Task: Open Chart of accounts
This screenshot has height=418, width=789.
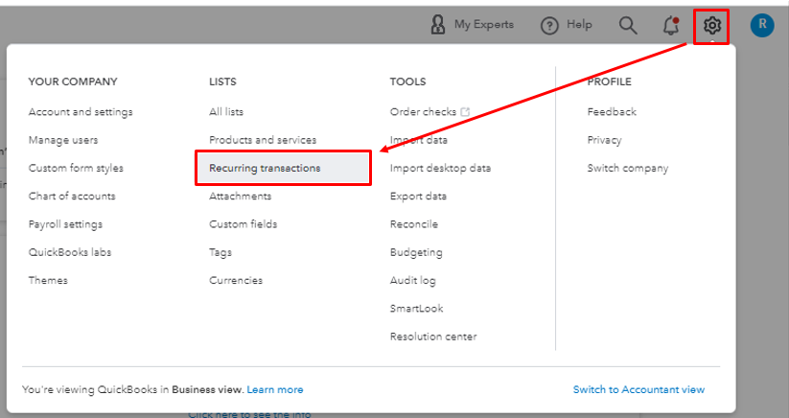Action: point(72,197)
